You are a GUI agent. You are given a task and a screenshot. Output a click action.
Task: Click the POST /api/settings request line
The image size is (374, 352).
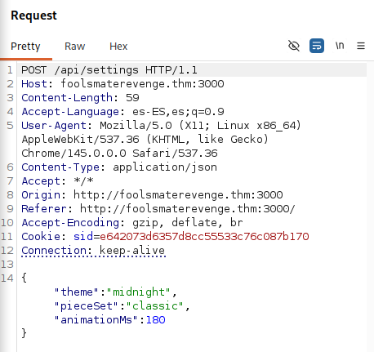click(x=109, y=70)
